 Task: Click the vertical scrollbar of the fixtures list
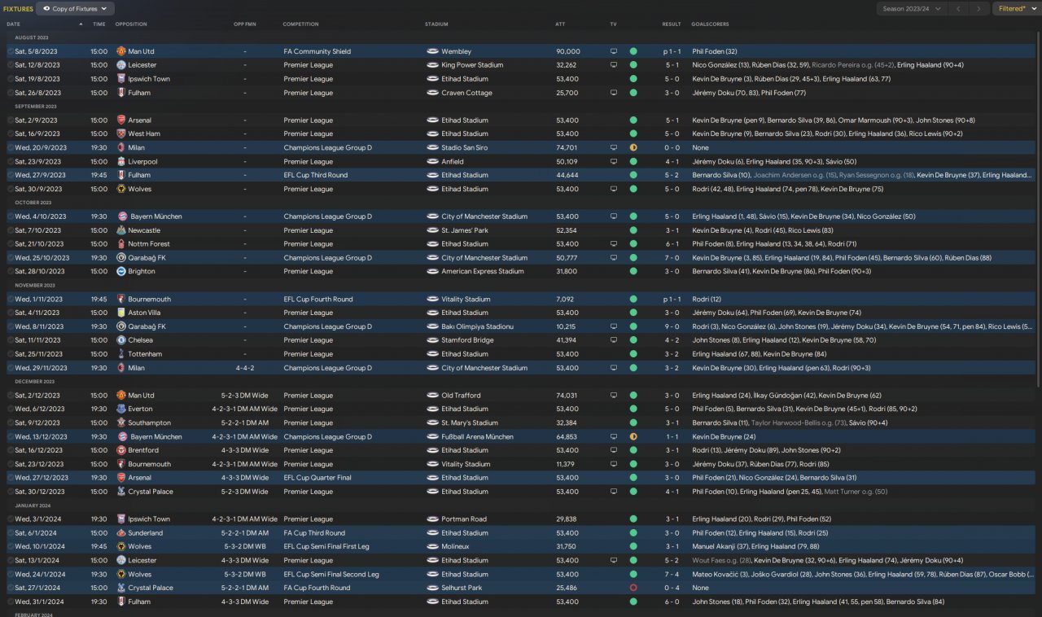click(1038, 210)
